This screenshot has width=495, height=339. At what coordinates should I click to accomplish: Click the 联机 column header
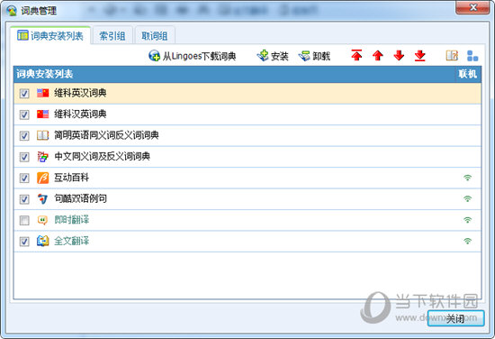(468, 74)
